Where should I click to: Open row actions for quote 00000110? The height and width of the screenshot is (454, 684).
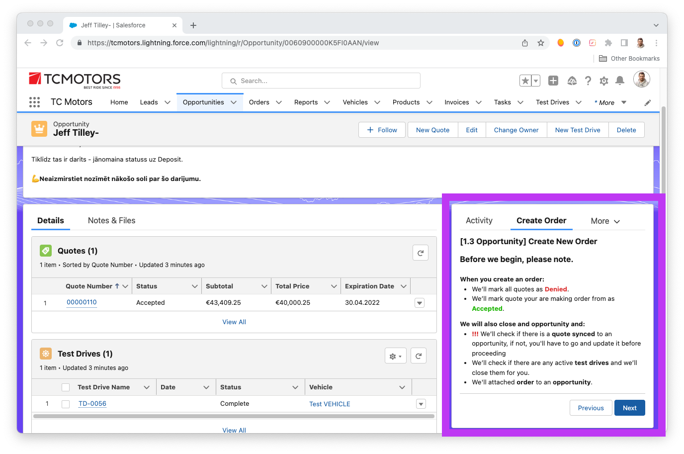point(420,303)
